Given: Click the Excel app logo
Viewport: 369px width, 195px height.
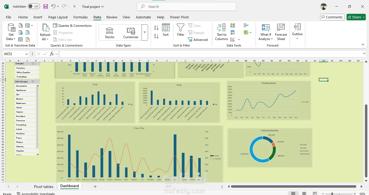Looking at the screenshot, I should [6, 6].
